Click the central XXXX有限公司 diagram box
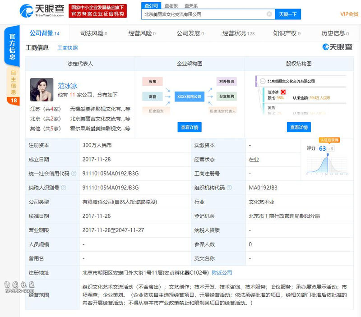 189,96
